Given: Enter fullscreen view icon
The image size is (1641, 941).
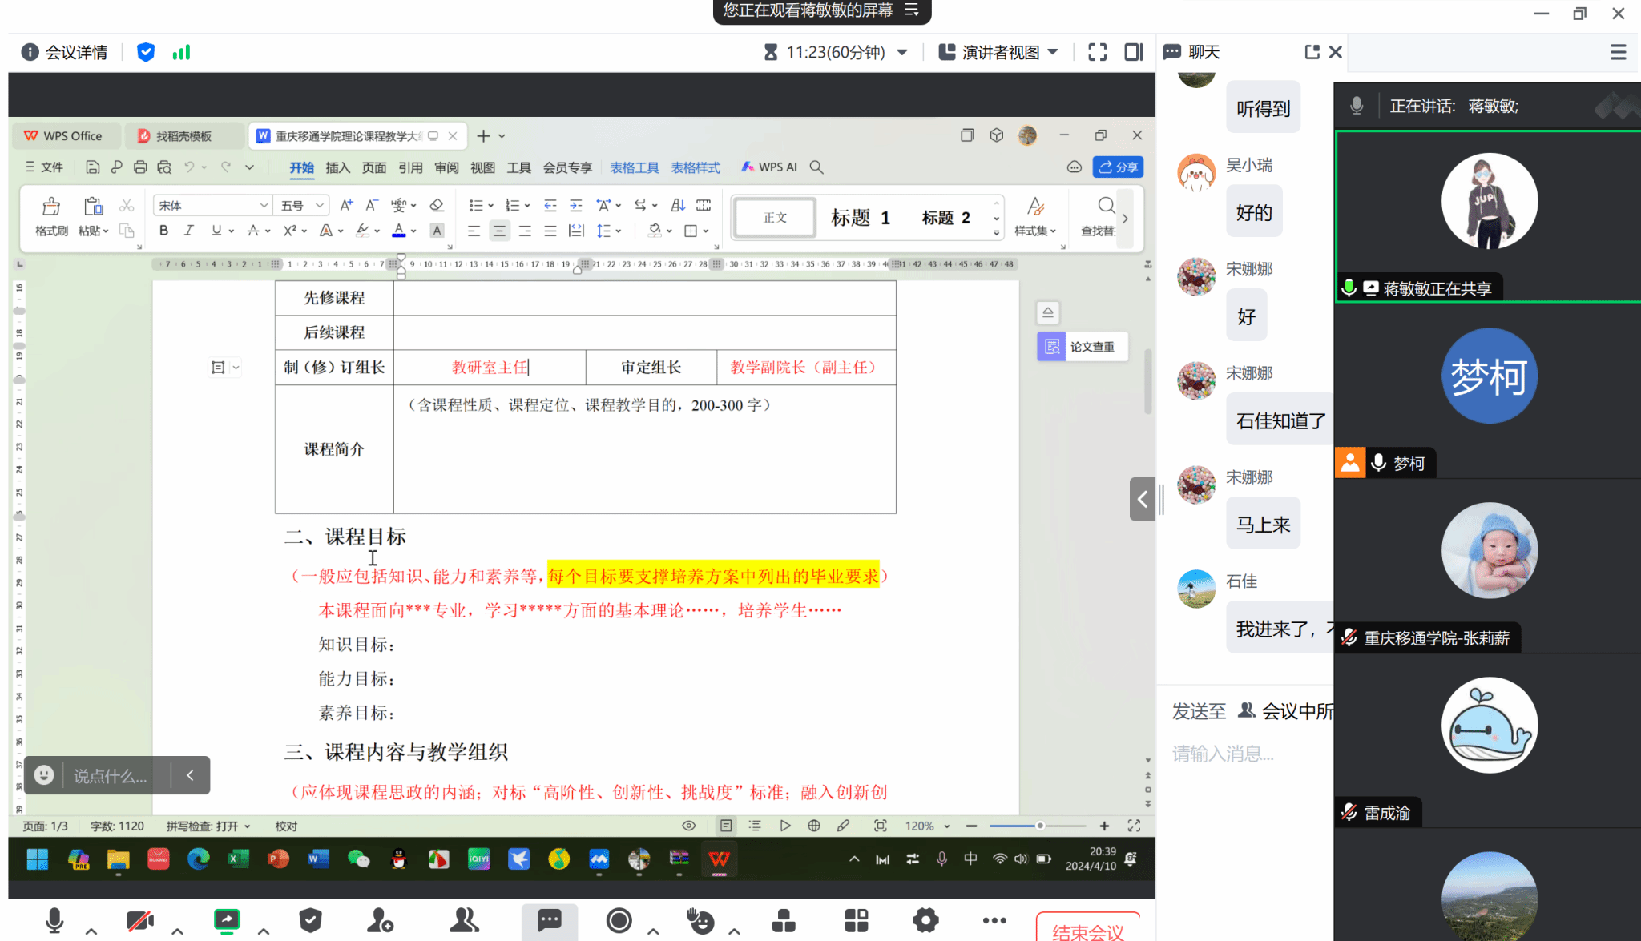Looking at the screenshot, I should [1097, 52].
